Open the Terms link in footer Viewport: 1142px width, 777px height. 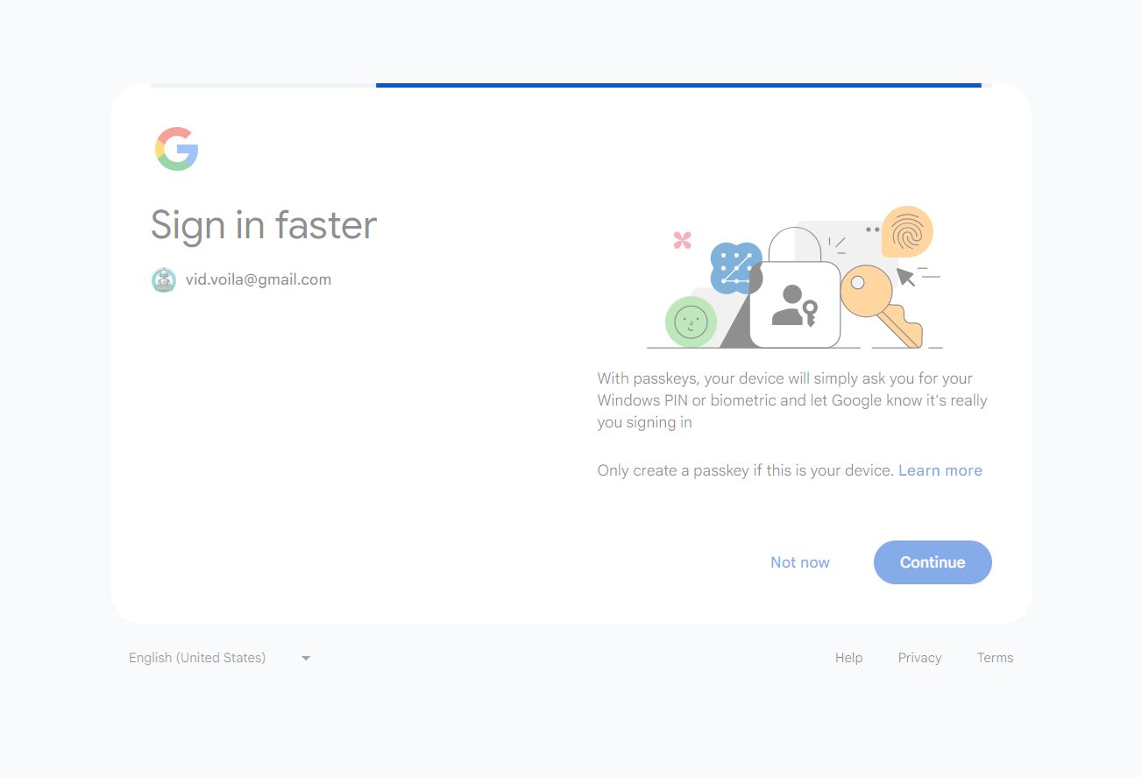tap(995, 658)
